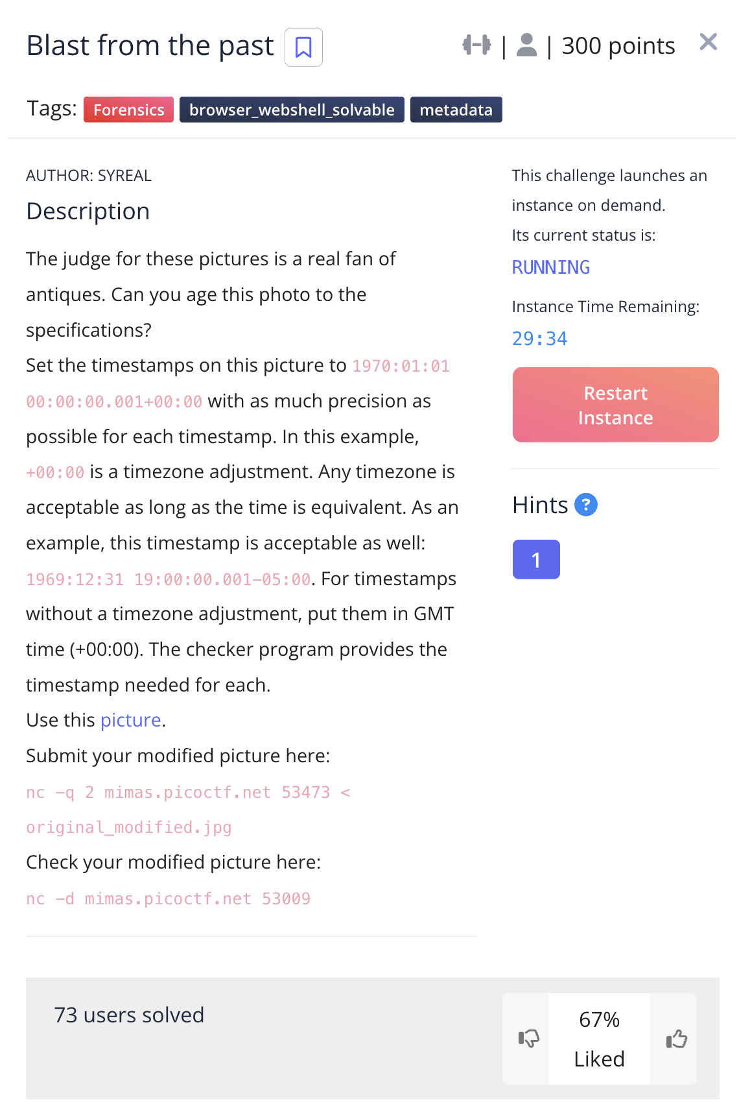739x1108 pixels.
Task: Click the 73 users solved text
Action: [129, 1015]
